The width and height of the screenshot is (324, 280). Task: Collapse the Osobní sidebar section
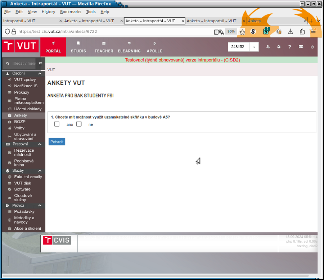pyautogui.click(x=40, y=73)
